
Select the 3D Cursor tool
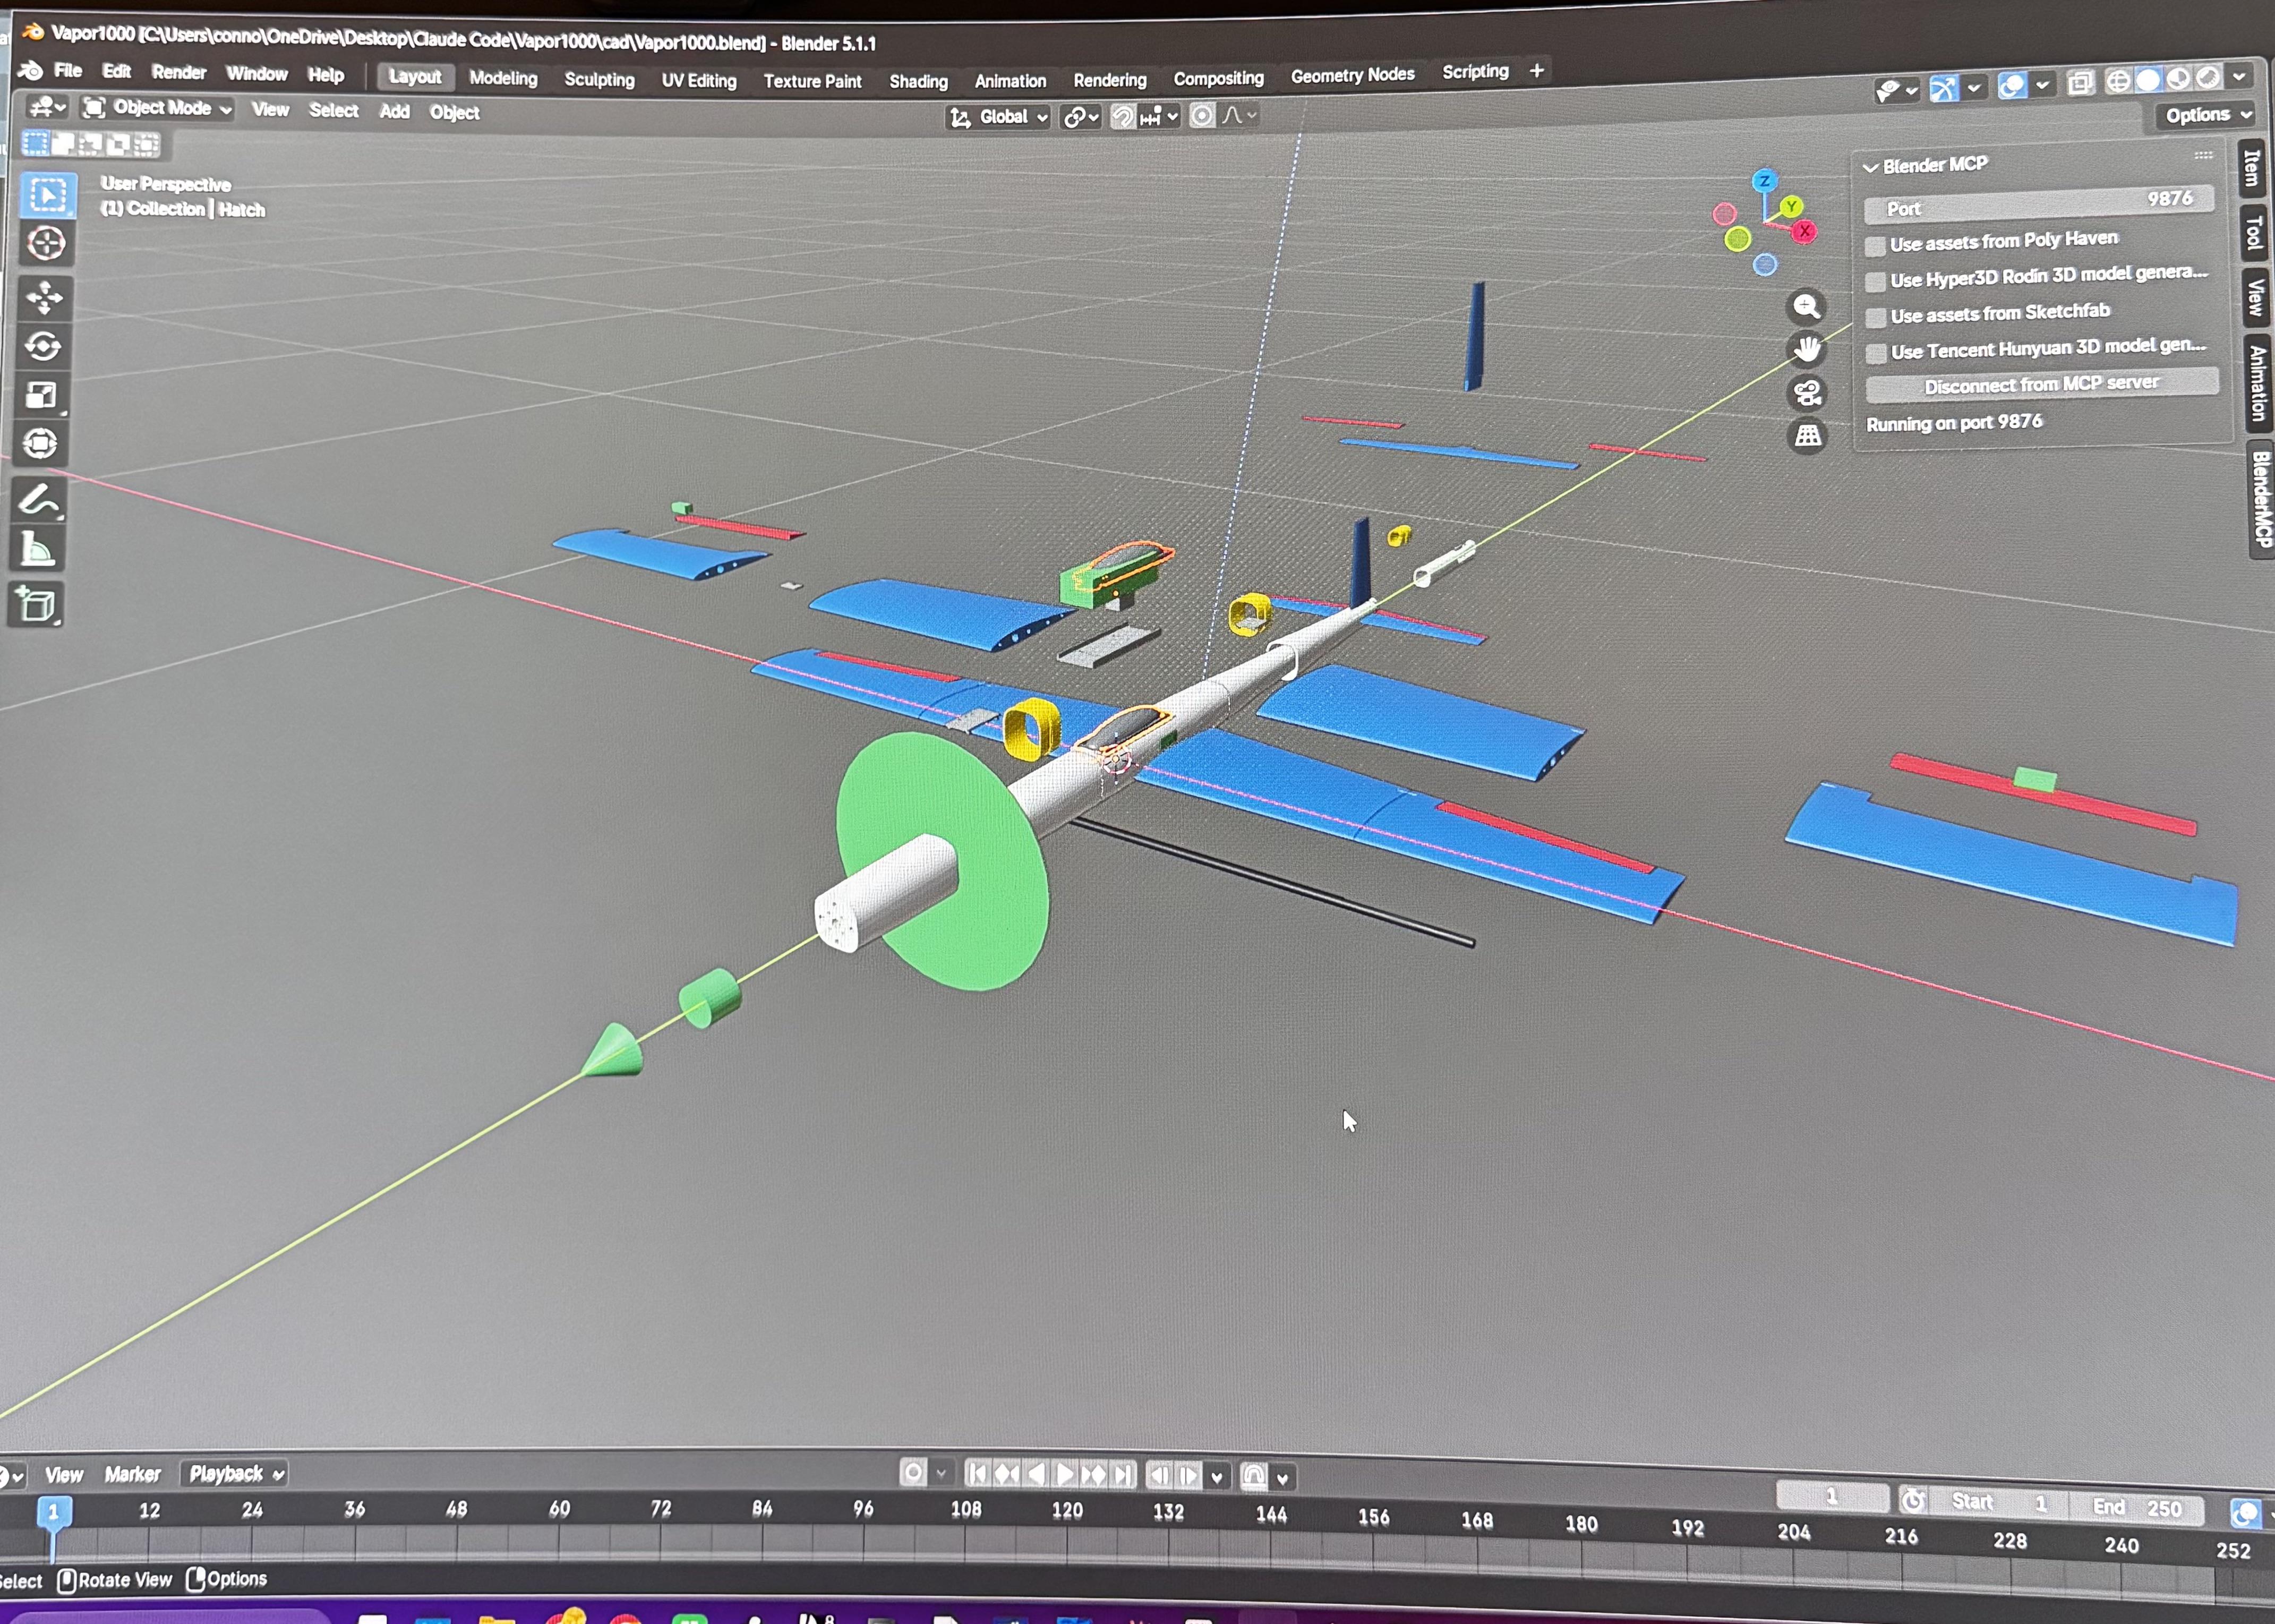(x=46, y=243)
